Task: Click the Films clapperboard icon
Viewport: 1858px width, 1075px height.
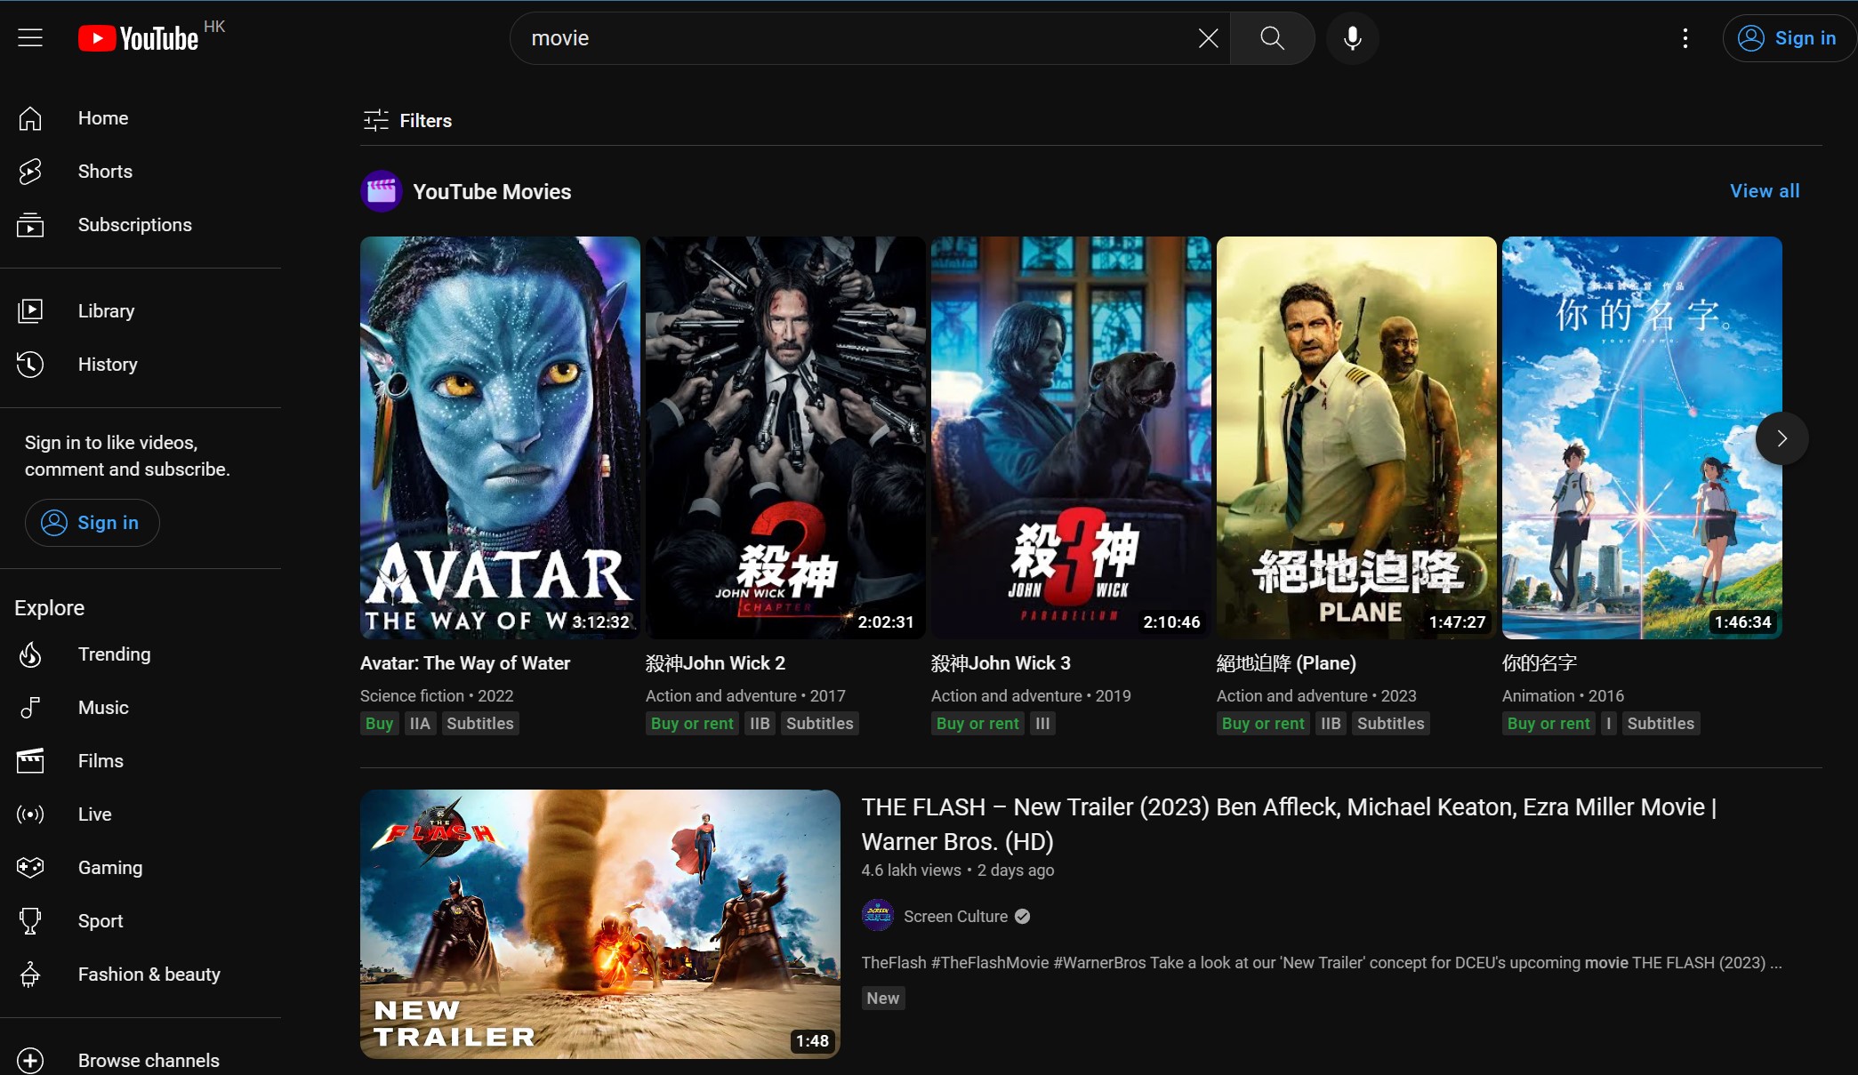Action: click(30, 761)
